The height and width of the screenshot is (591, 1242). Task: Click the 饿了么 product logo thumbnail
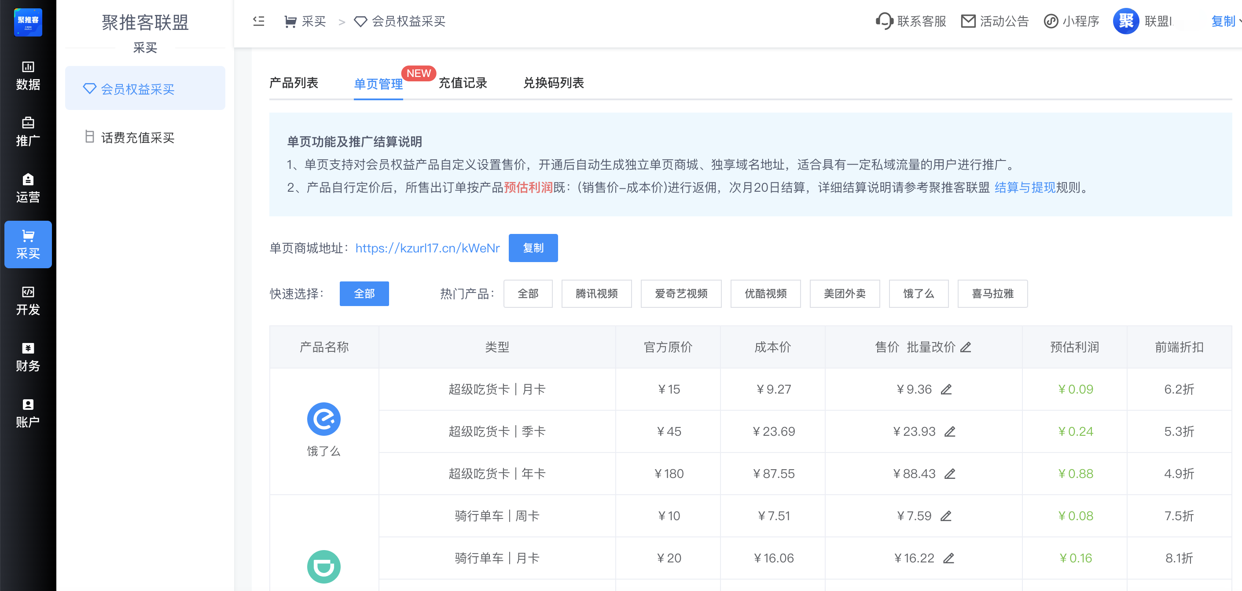323,419
